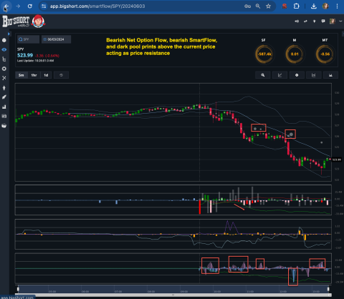Open the date picker showing 06/03/2024
Image resolution: width=344 pixels, height=299 pixels.
click(x=56, y=39)
